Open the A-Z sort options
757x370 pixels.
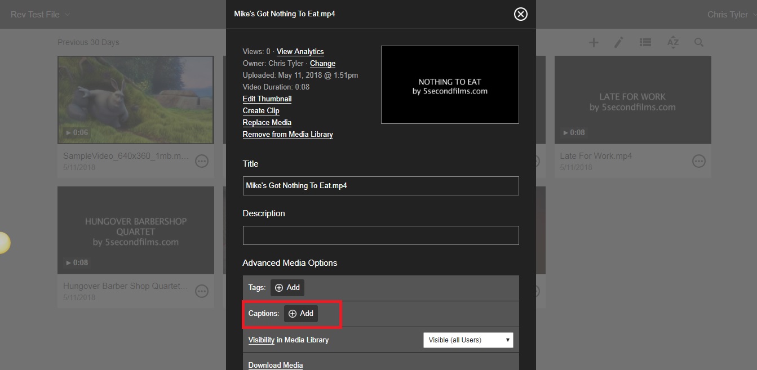[672, 42]
